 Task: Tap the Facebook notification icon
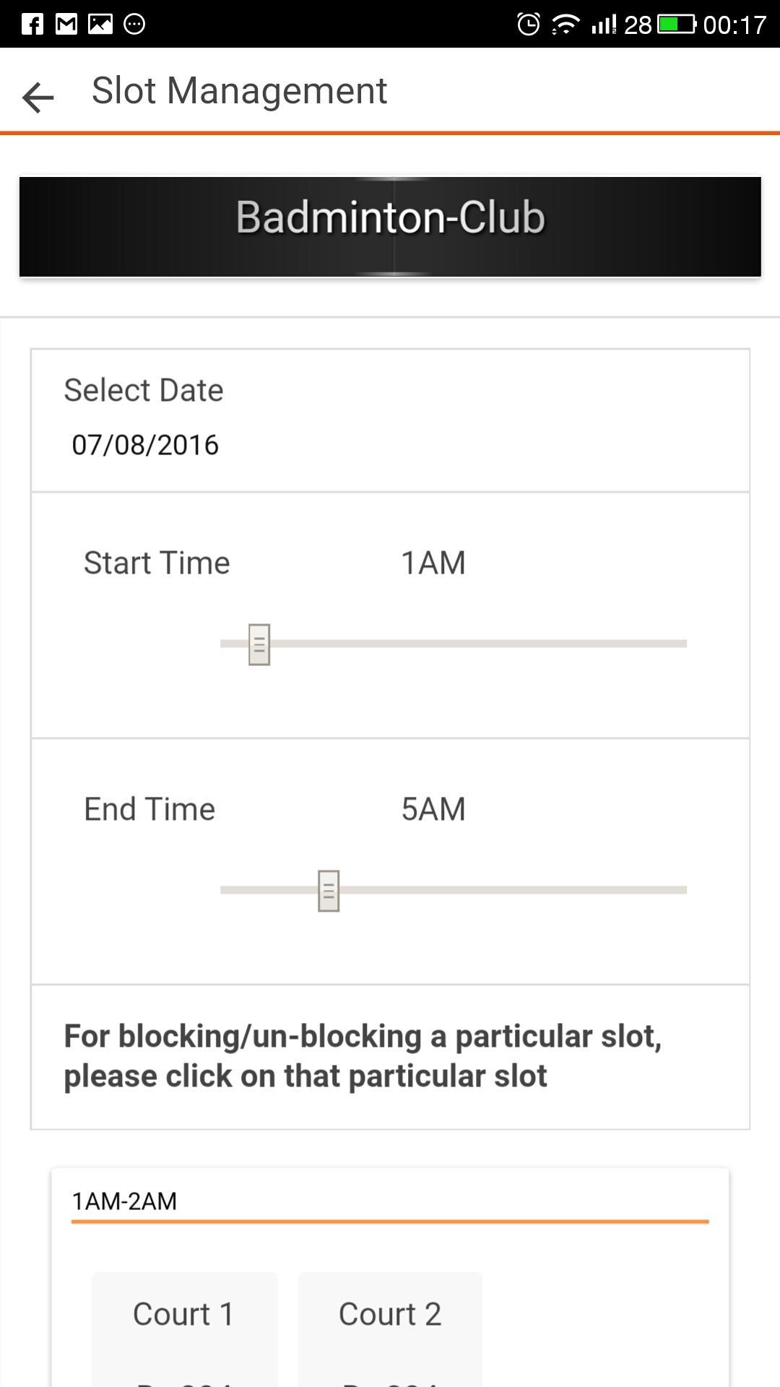[32, 24]
